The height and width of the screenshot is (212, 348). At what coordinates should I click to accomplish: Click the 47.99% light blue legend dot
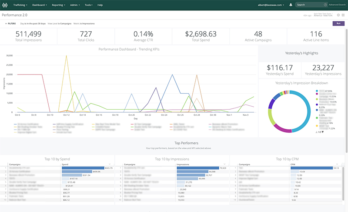317,91
